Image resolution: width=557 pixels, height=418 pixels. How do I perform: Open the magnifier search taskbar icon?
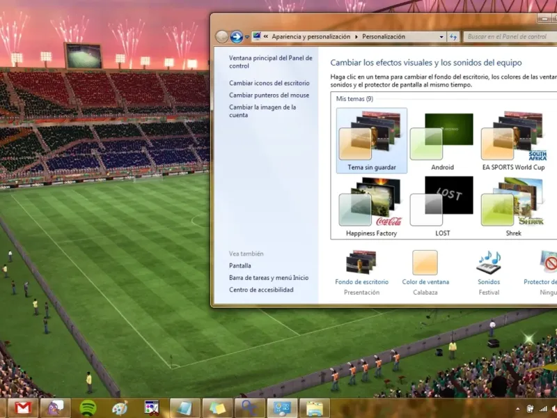coord(250,408)
